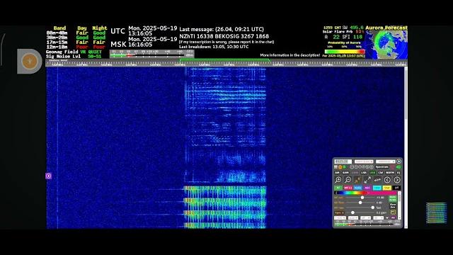
Task: Switch to the purple AGC tab
Action: (367, 188)
